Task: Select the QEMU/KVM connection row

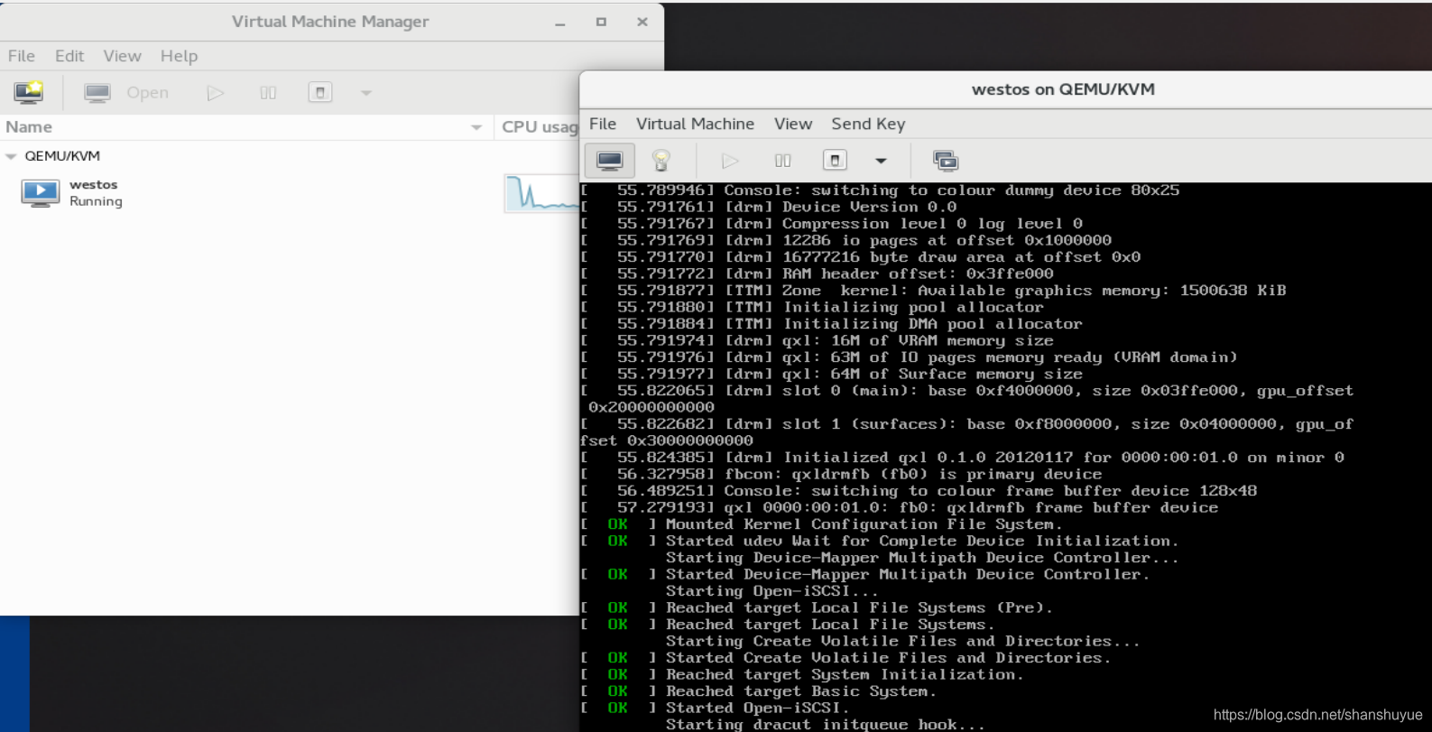Action: coord(289,156)
